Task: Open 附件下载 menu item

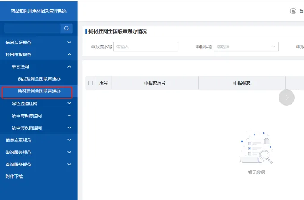Action: [x=39, y=176]
